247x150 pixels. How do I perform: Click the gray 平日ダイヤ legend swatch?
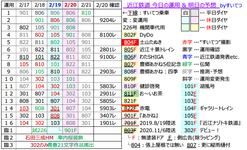click(x=195, y=13)
